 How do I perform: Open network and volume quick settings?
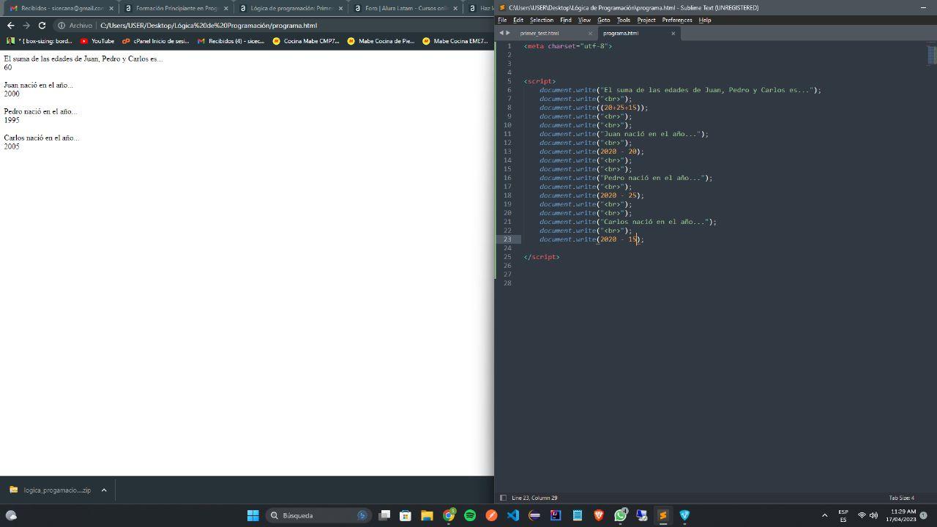coord(867,515)
